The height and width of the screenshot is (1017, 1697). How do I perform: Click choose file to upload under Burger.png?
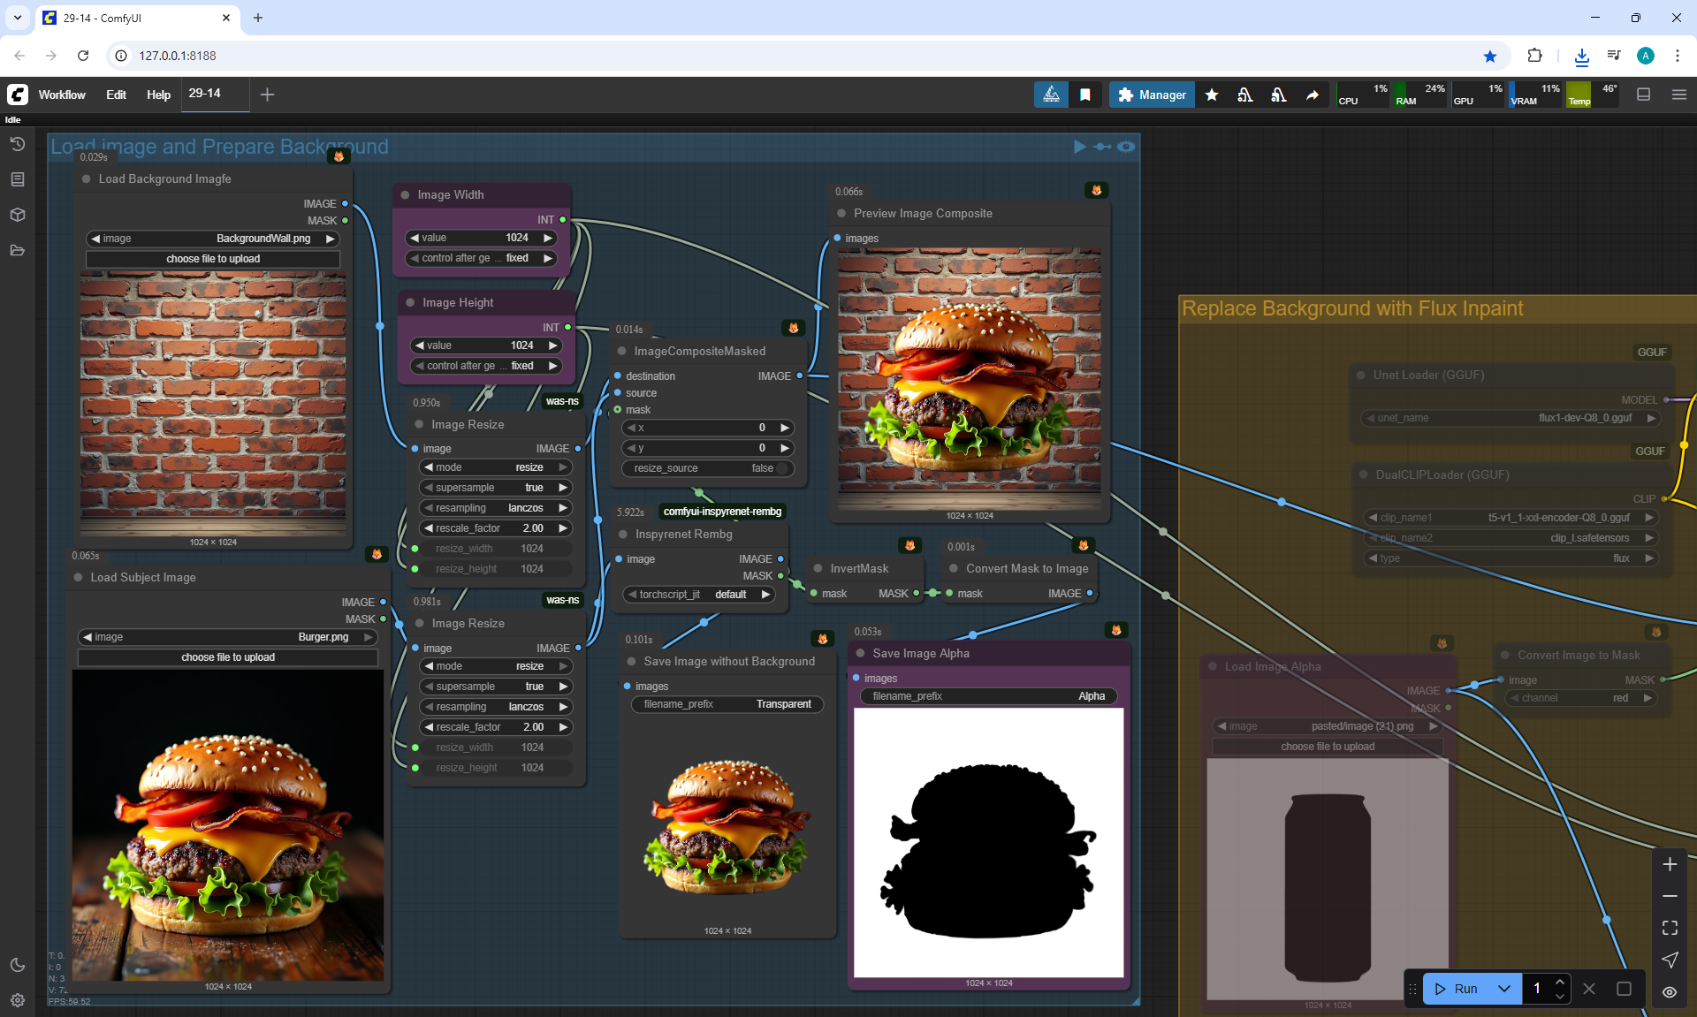pos(228,657)
